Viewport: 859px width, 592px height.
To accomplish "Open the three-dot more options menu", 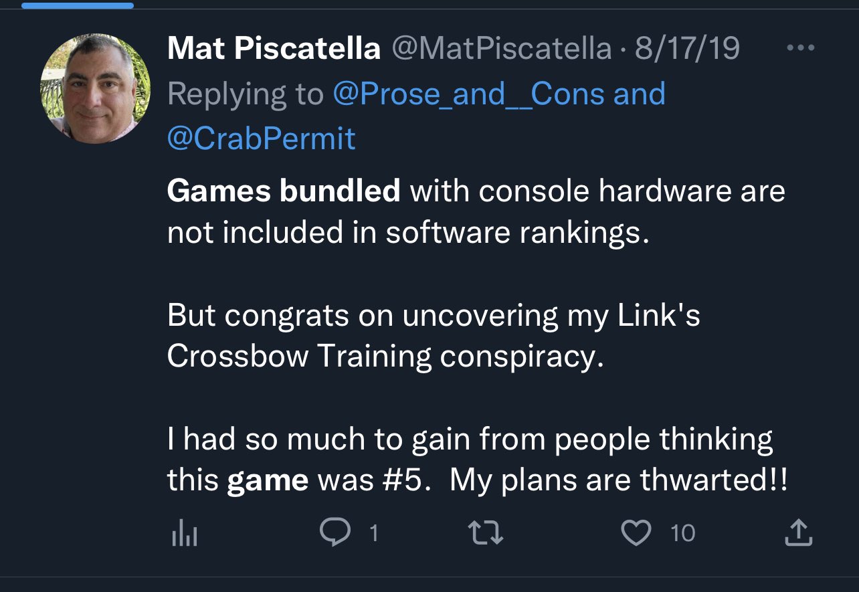I will [x=800, y=48].
